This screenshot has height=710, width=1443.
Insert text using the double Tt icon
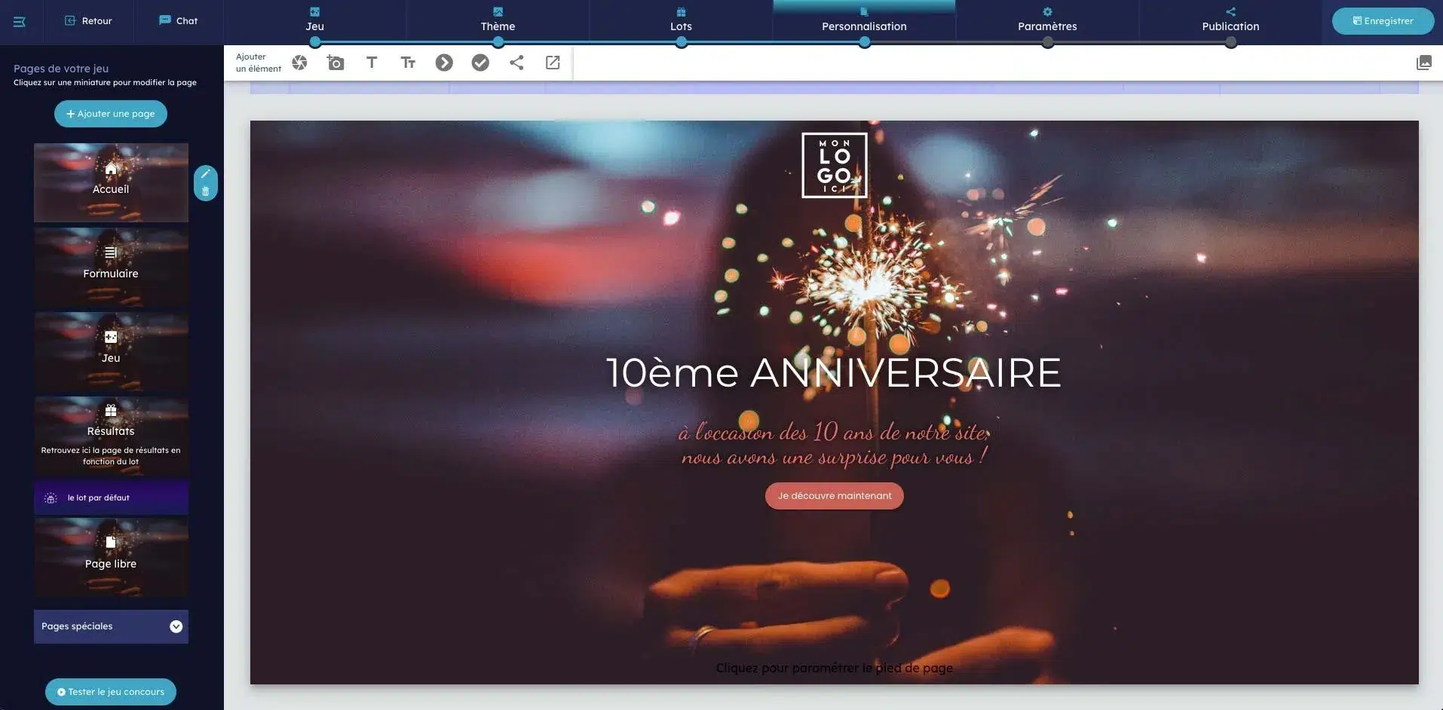point(408,63)
